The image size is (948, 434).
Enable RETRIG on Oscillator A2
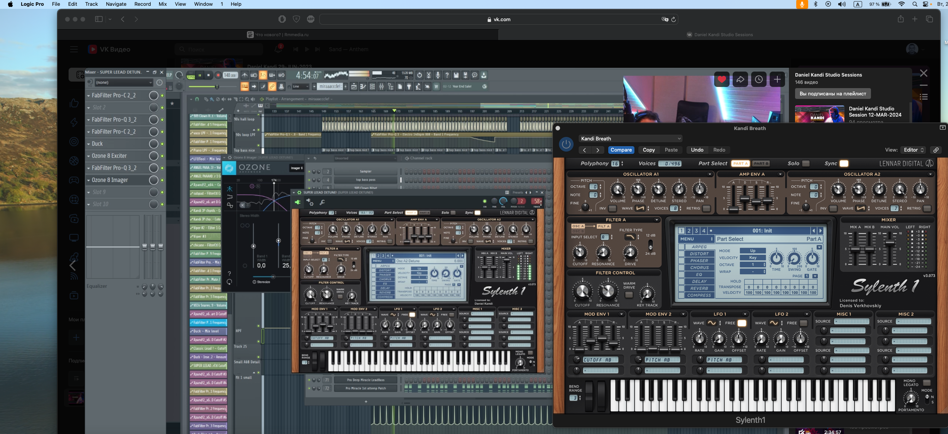927,209
